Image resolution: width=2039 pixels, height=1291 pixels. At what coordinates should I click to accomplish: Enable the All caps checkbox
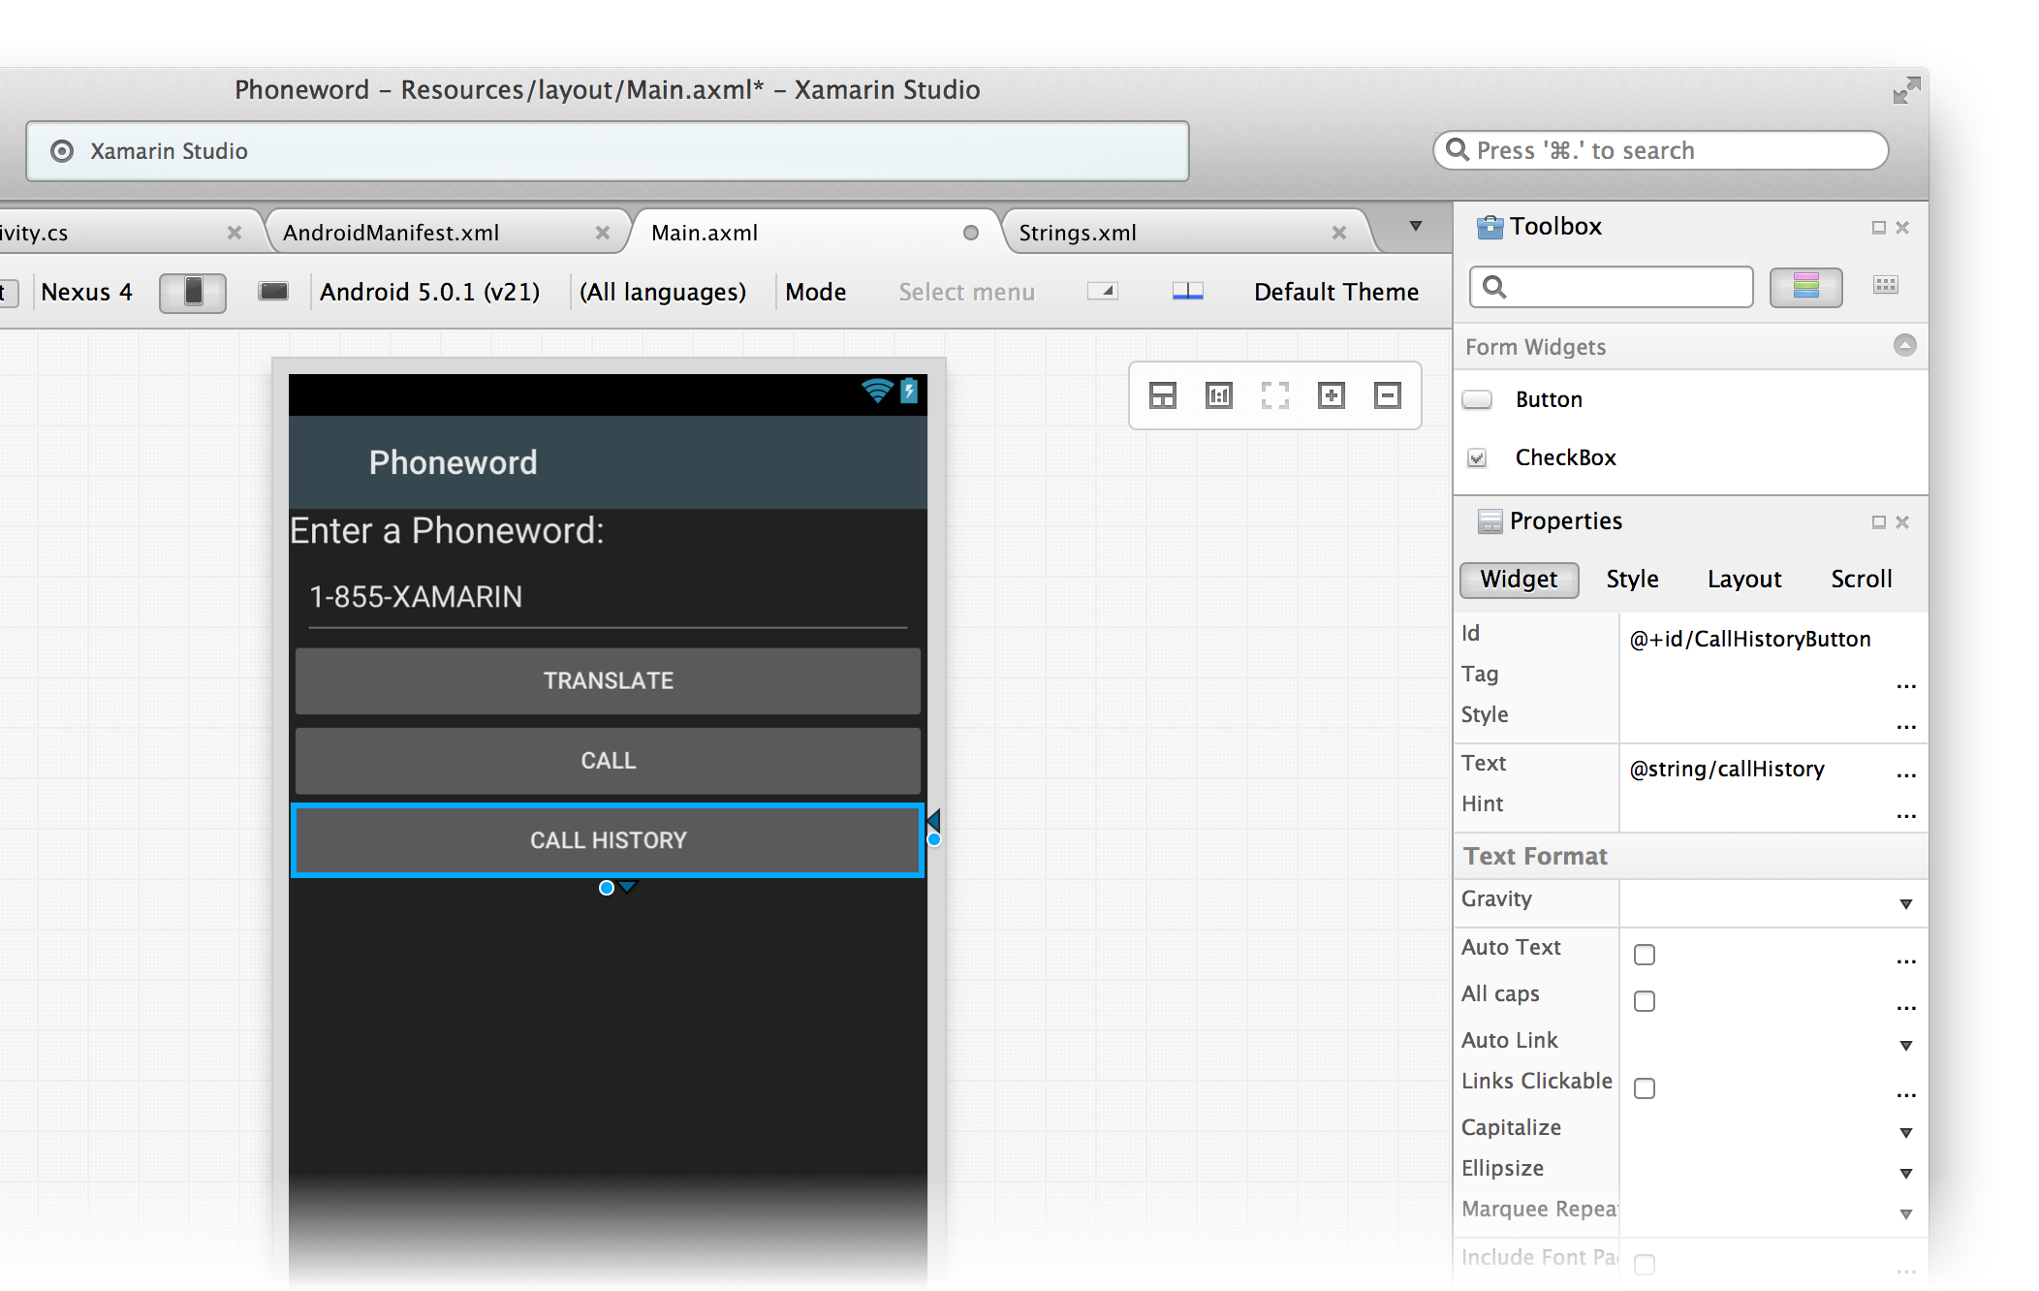coord(1644,1001)
